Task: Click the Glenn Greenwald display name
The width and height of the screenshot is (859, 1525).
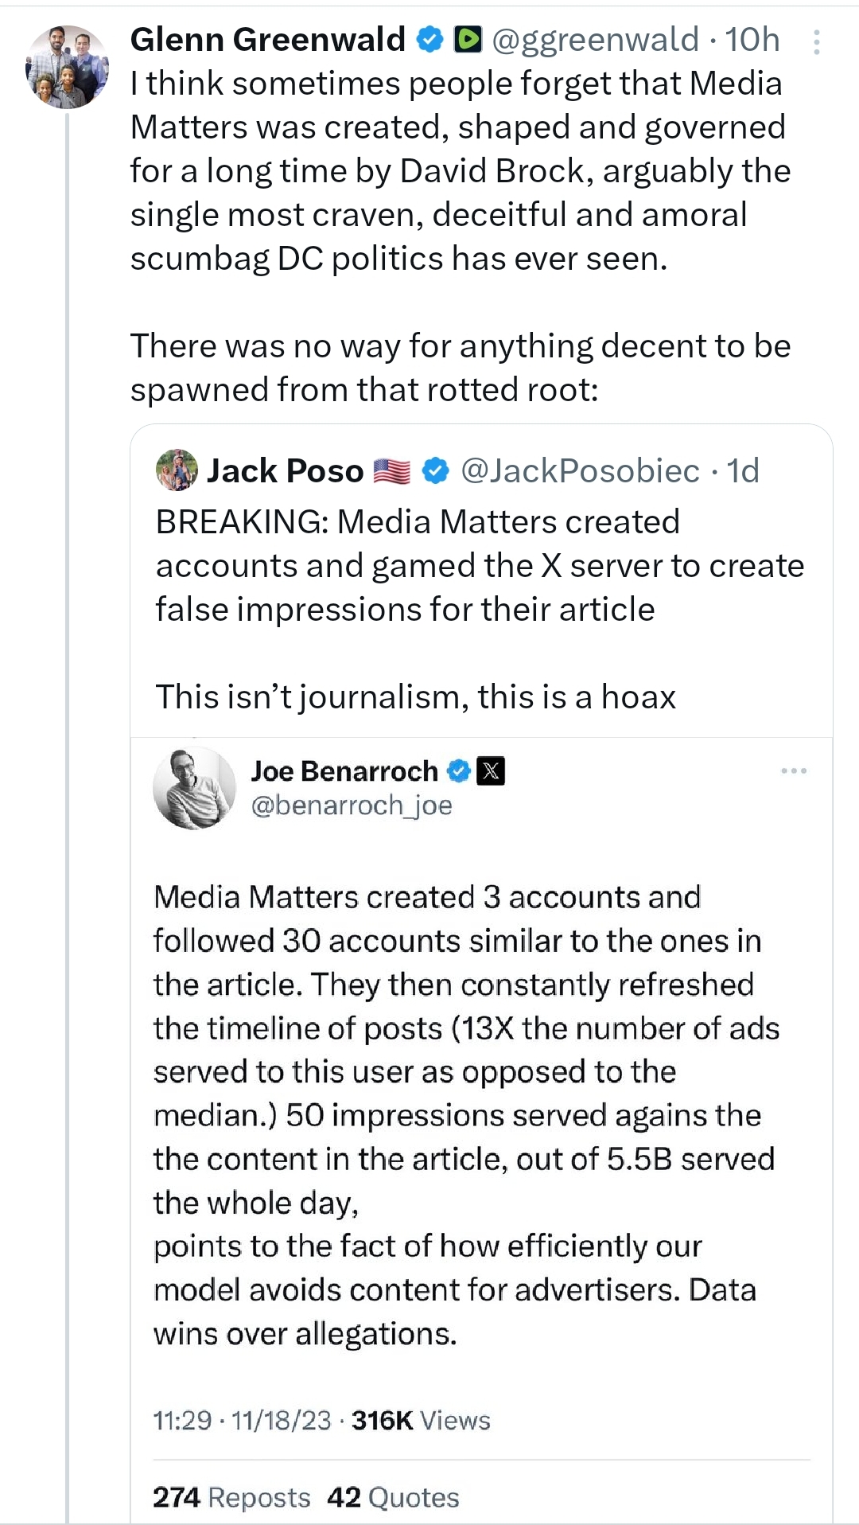Action: coord(267,39)
